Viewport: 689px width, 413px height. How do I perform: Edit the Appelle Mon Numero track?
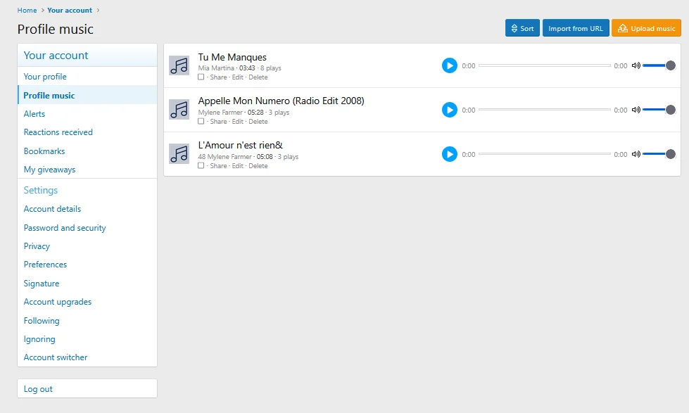pos(237,122)
